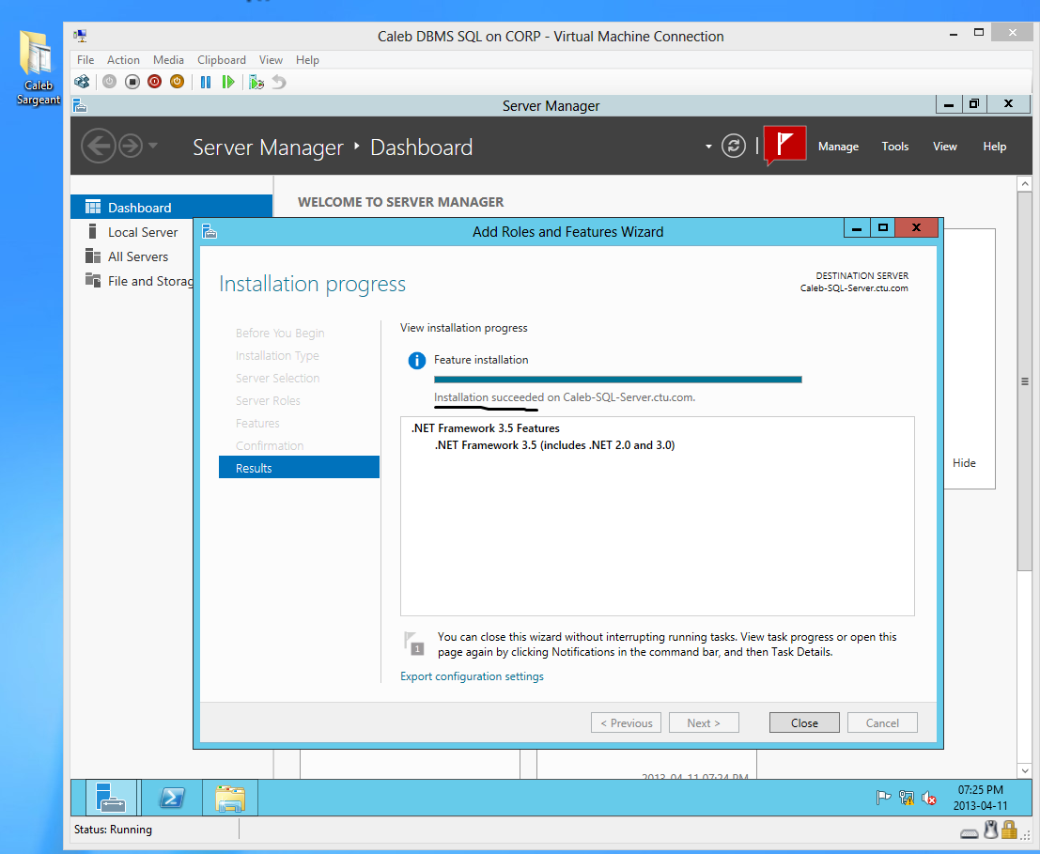The image size is (1040, 854).
Task: Open the red Notifications flag
Action: [x=785, y=144]
